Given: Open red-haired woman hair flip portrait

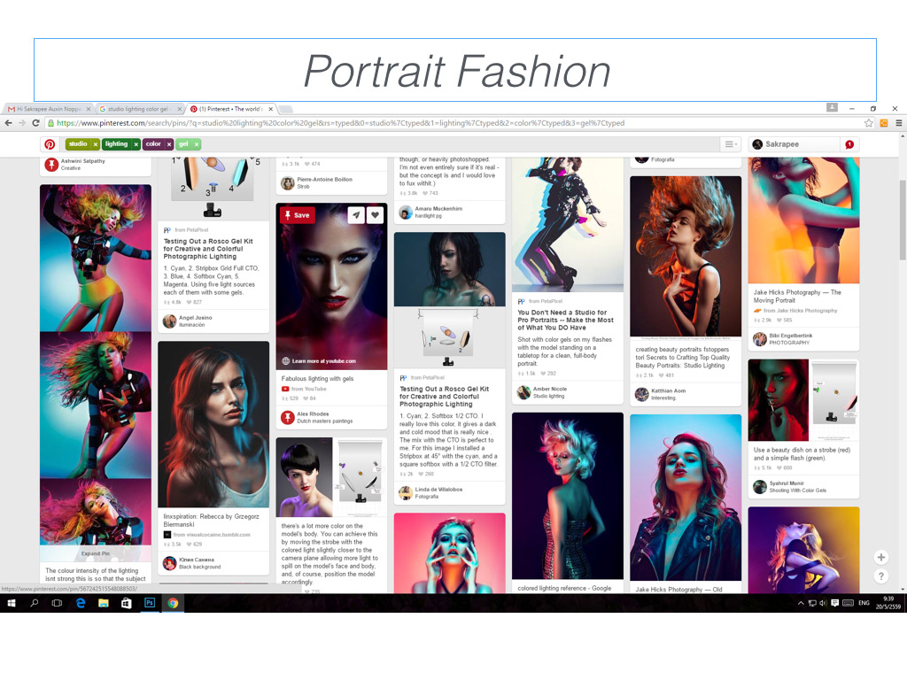Looking at the screenshot, I should (x=686, y=258).
